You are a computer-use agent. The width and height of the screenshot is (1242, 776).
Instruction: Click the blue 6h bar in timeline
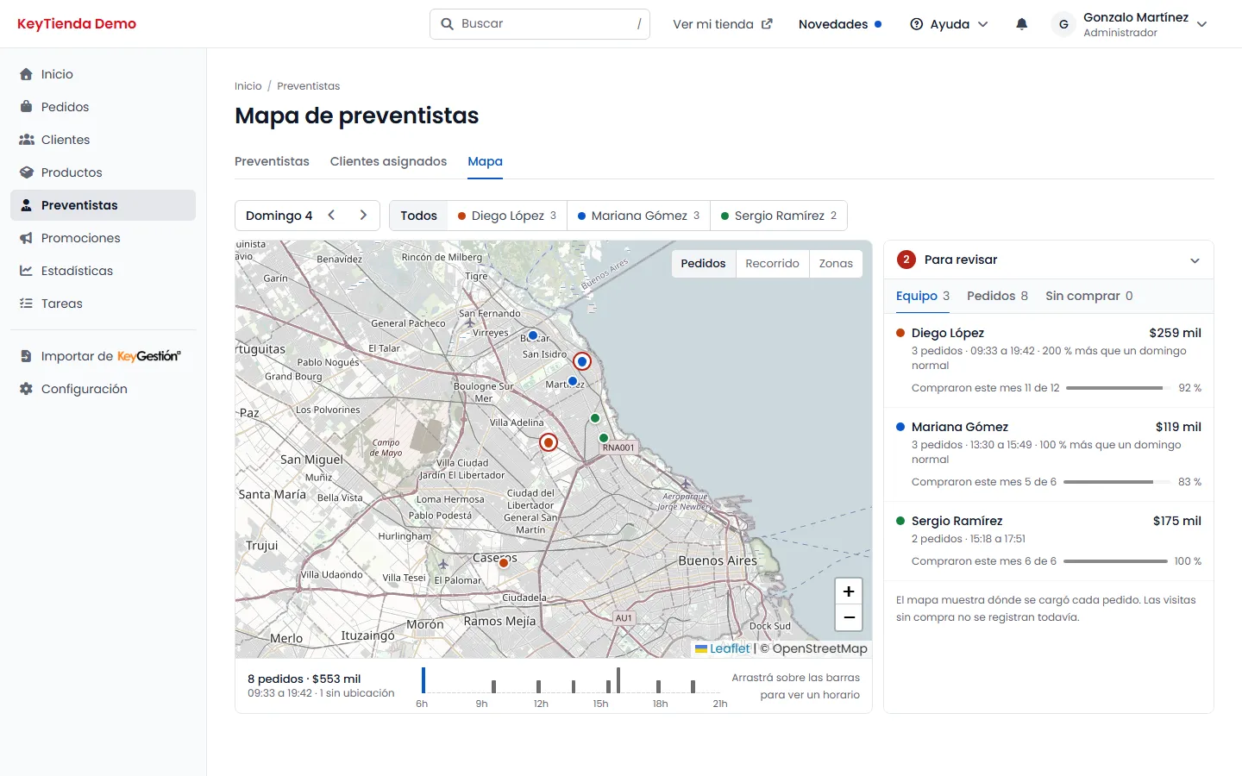tap(423, 680)
